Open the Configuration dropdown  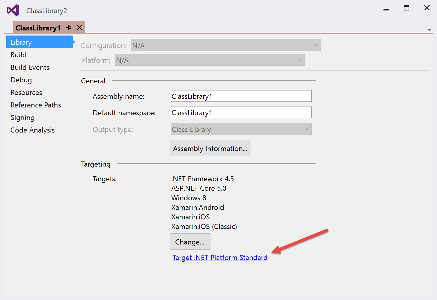point(226,45)
